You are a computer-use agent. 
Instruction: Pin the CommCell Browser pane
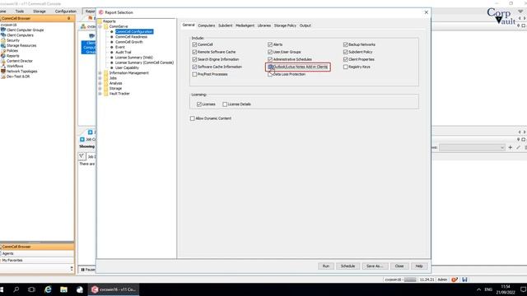click(69, 18)
